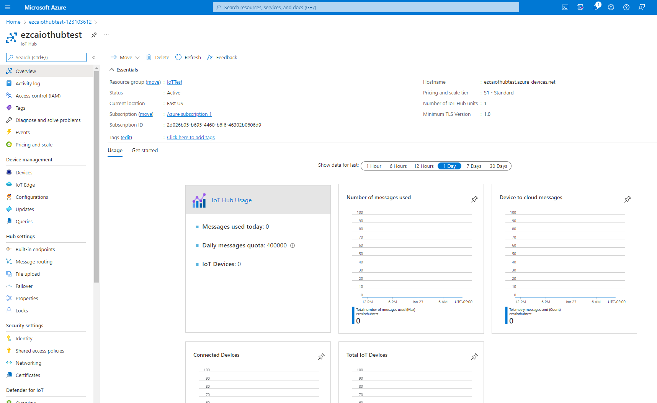Open Azure subscription 1 link

[189, 114]
